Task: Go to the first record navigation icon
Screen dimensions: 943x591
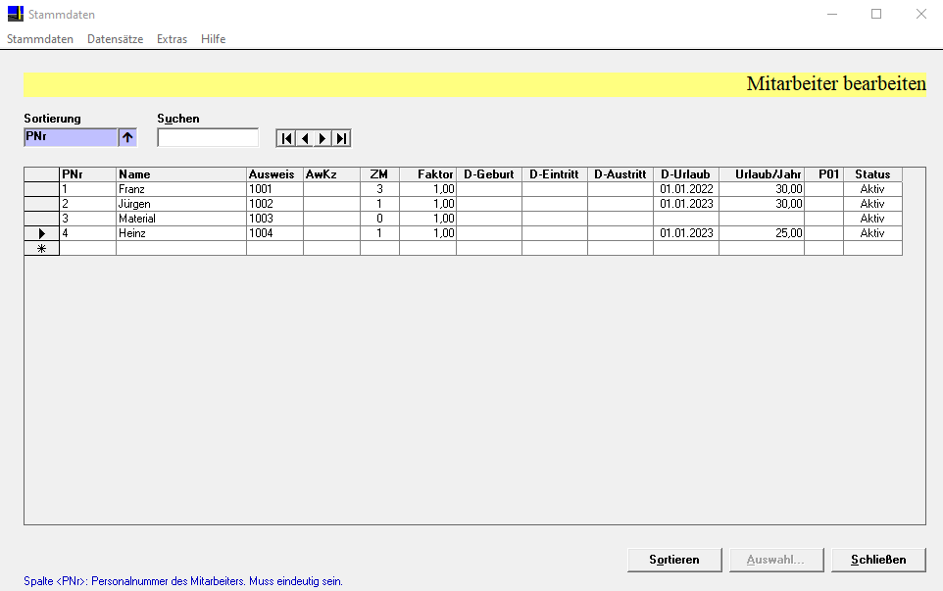Action: tap(286, 138)
